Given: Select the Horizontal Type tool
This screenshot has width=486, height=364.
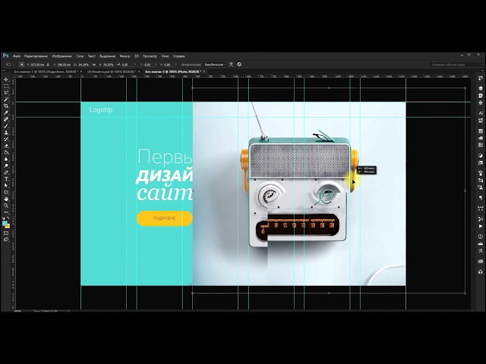Looking at the screenshot, I should [x=6, y=179].
